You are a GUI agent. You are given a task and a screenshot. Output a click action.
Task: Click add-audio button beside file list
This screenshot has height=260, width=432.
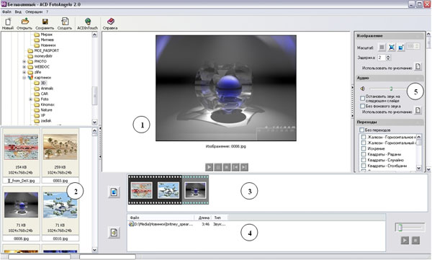coord(114,233)
